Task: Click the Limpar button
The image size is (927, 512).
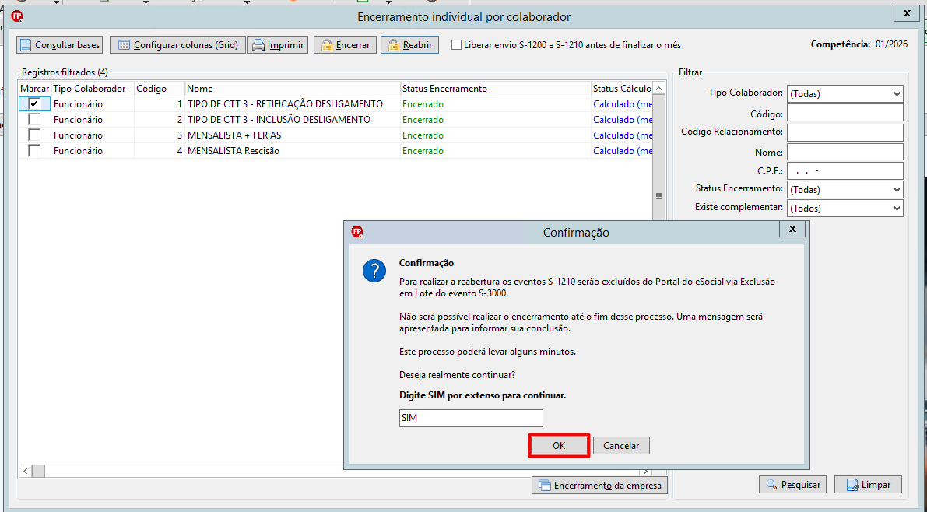Action: point(869,485)
